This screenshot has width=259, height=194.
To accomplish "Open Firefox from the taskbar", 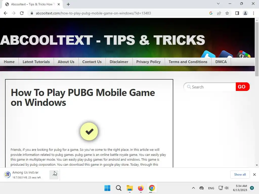I will coord(141,188).
